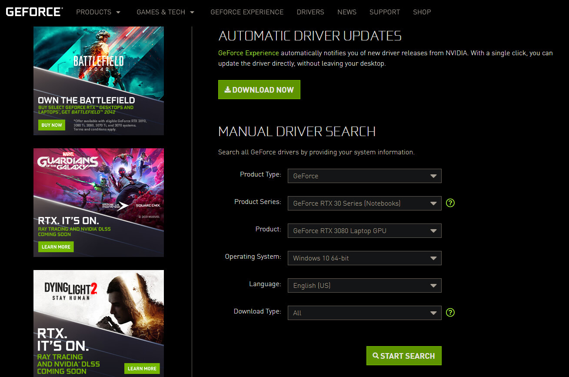Click Learn More on Dying Light 2 ad
The width and height of the screenshot is (569, 377).
(x=142, y=368)
